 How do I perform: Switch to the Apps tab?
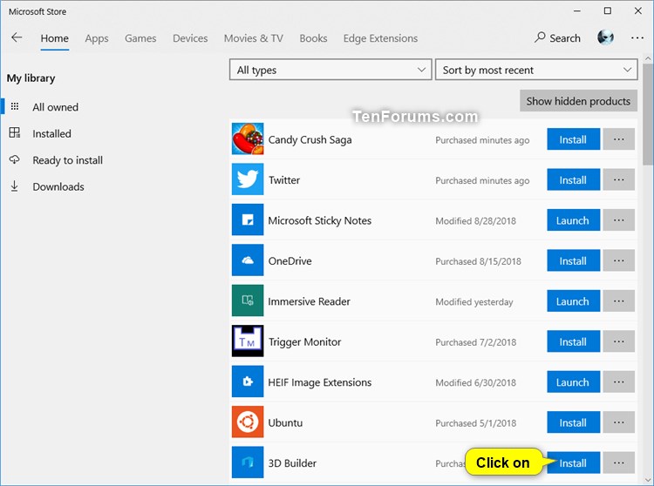coord(97,38)
